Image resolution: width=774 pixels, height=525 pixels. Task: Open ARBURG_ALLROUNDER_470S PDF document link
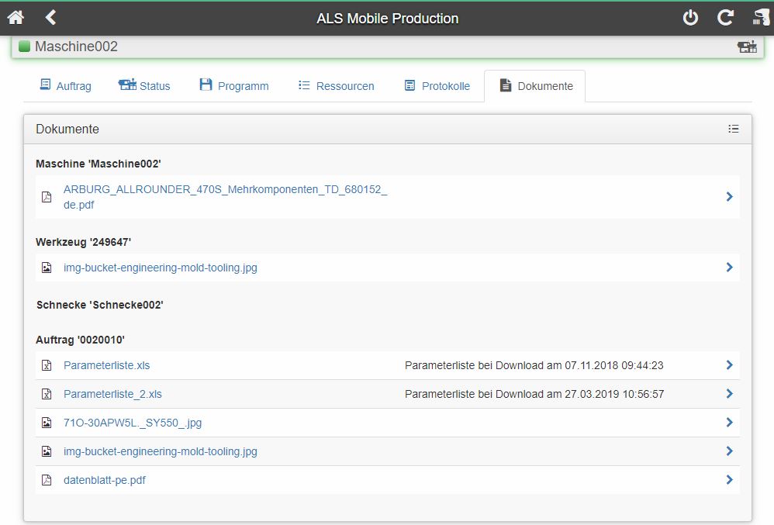tap(225, 197)
